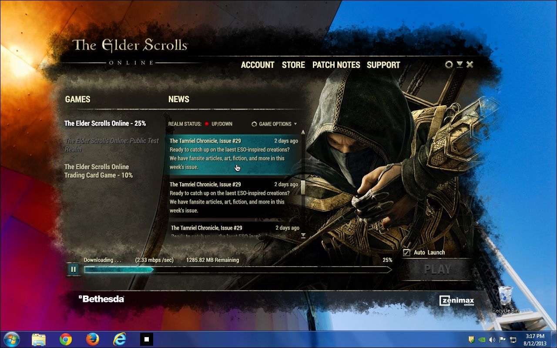The image size is (557, 348).
Task: Click the "REALM STATUS:" label
Action: point(185,124)
